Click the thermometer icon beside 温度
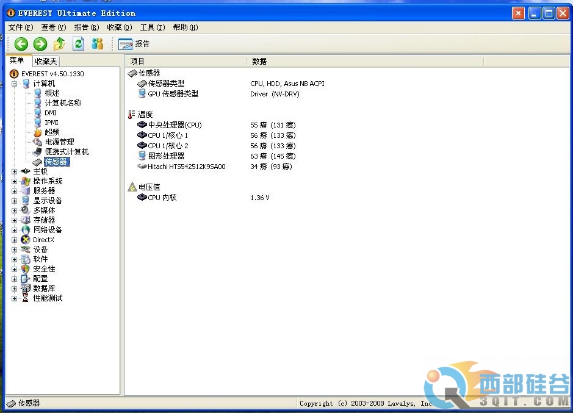Image resolution: width=573 pixels, height=413 pixels. point(131,115)
